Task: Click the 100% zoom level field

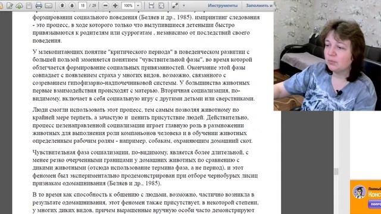Action: 128,5
